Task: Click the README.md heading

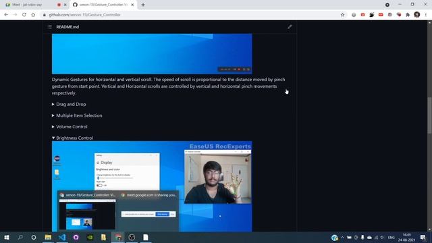Action: pyautogui.click(x=67, y=27)
